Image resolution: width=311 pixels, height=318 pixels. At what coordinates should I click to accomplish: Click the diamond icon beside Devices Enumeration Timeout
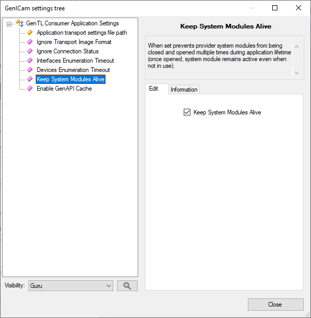click(29, 70)
